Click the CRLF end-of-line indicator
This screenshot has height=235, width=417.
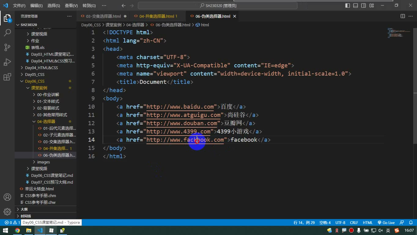354,222
